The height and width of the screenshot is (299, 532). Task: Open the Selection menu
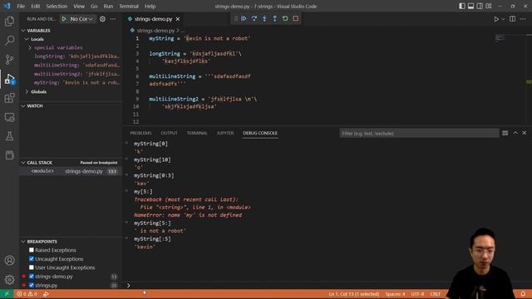point(57,6)
